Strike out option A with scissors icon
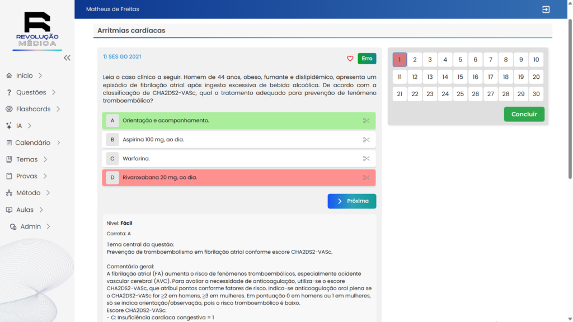Viewport: 573px width, 322px height. (x=366, y=121)
